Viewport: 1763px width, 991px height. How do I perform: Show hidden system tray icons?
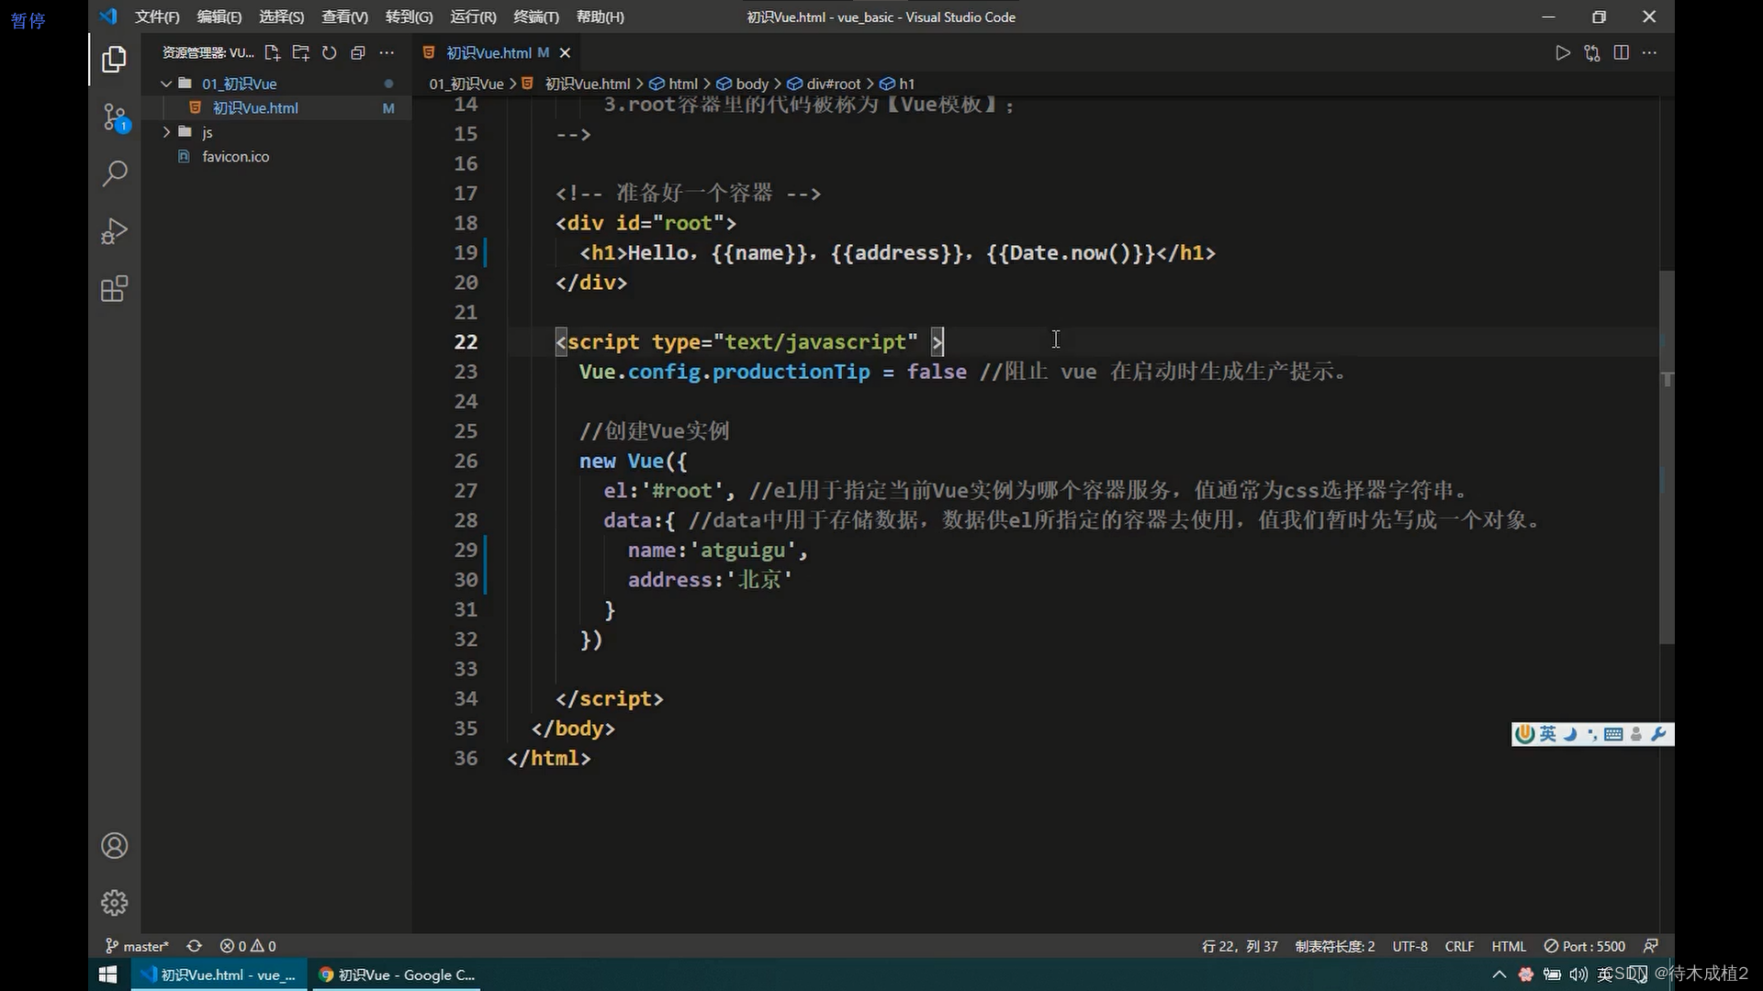coord(1499,974)
